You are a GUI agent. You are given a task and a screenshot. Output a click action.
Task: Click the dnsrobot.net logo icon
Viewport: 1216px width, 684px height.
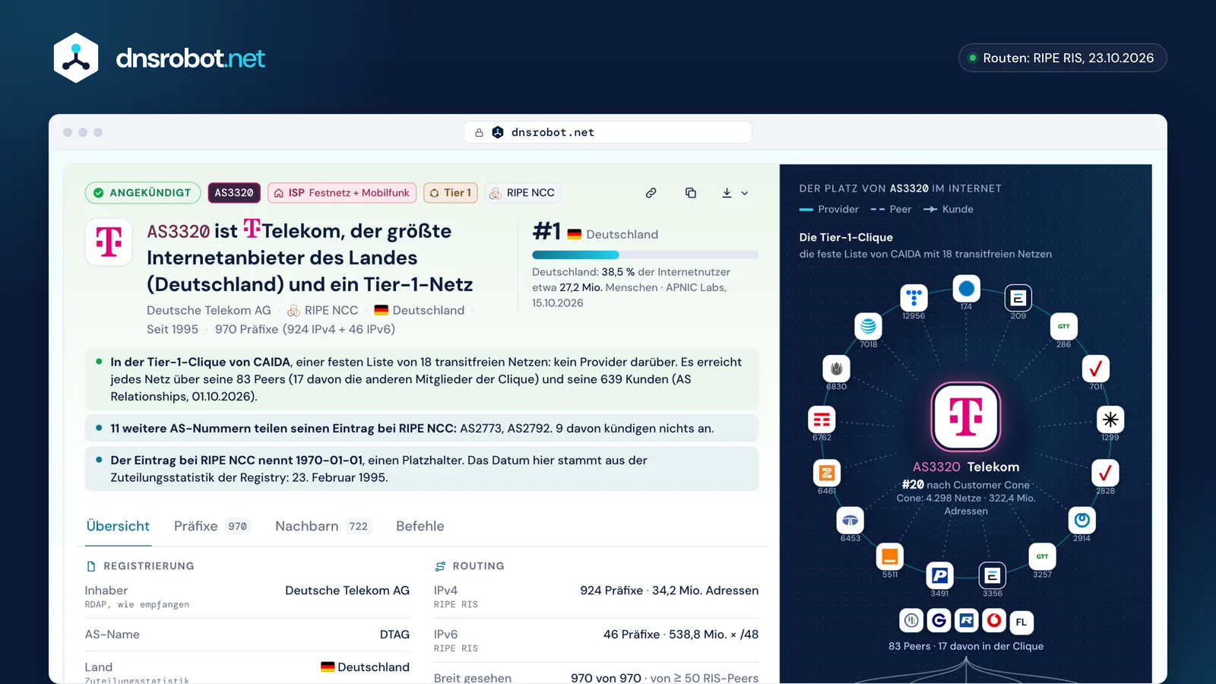pyautogui.click(x=76, y=58)
